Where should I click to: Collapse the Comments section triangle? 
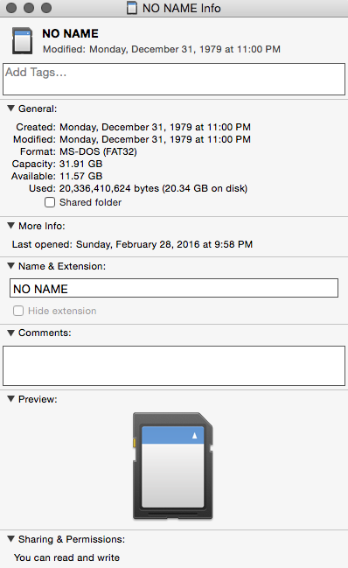(11, 333)
